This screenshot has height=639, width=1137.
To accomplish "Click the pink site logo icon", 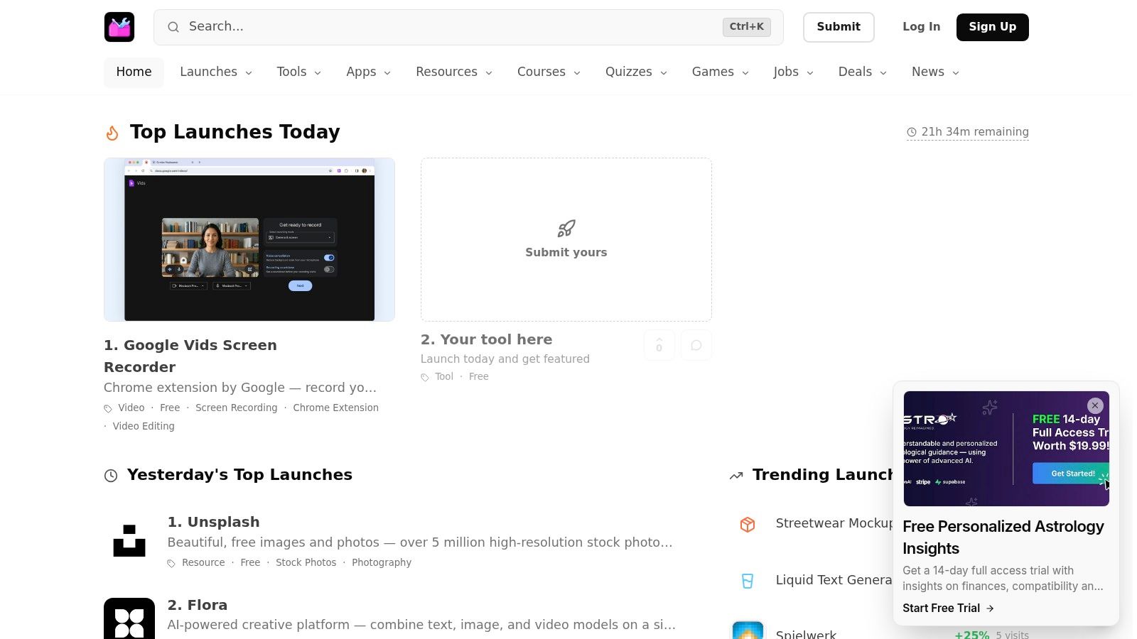I will point(119,27).
